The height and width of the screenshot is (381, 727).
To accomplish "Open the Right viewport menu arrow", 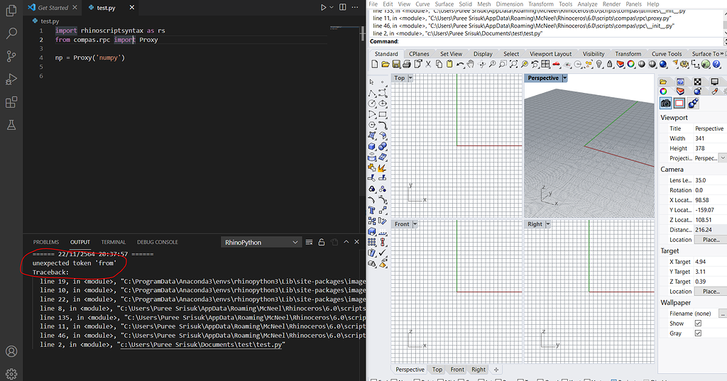I will tap(548, 224).
